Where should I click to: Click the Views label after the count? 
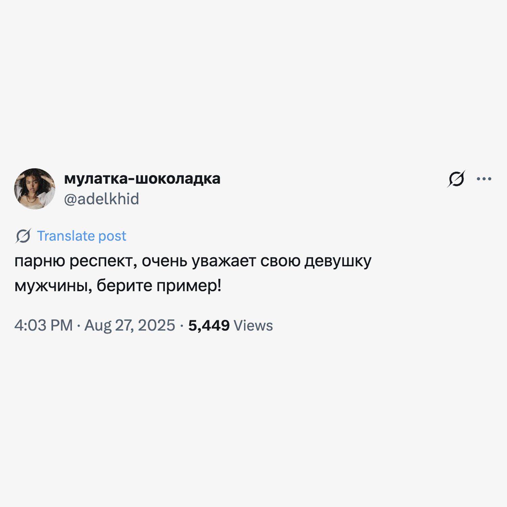253,325
